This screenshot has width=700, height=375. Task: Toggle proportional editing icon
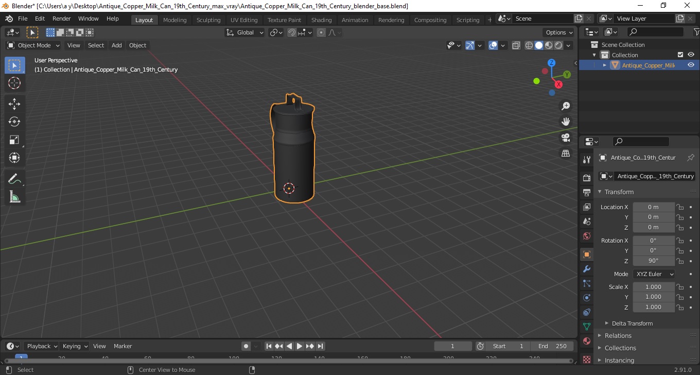[x=321, y=32]
